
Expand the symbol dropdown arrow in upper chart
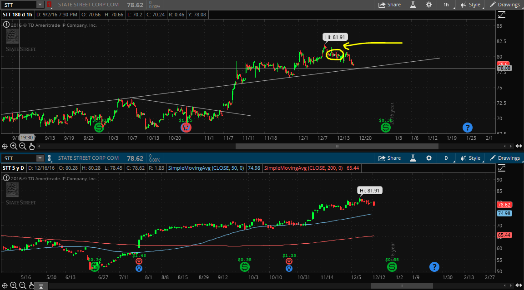[x=40, y=5]
